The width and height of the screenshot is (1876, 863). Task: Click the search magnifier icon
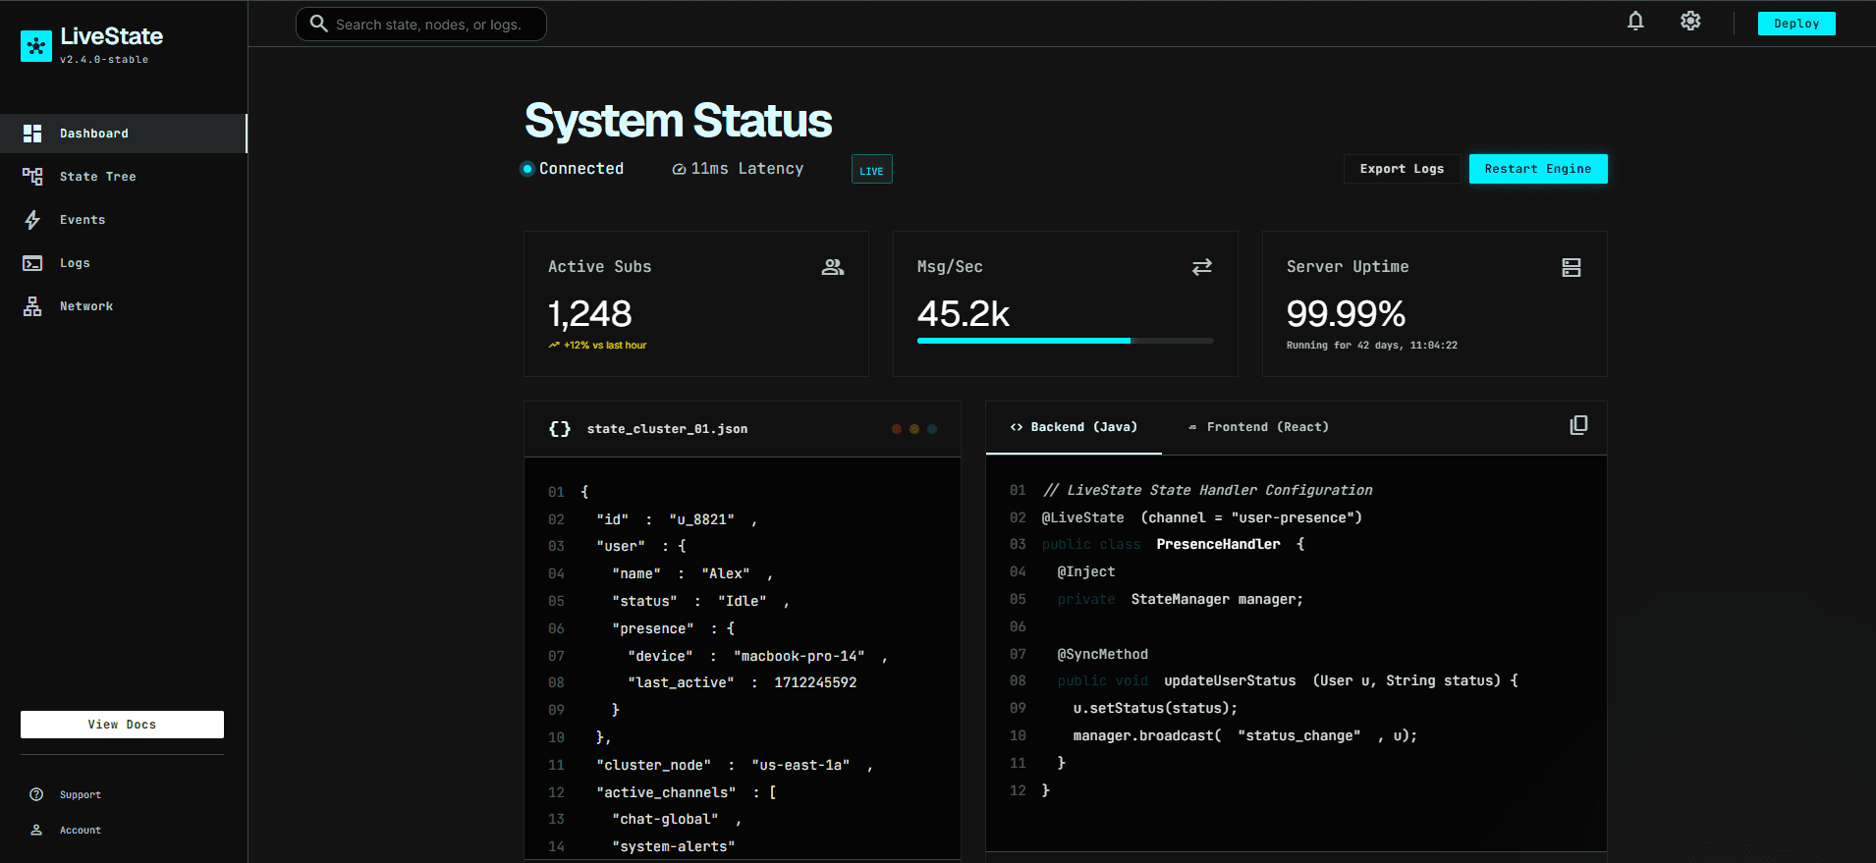click(x=319, y=24)
